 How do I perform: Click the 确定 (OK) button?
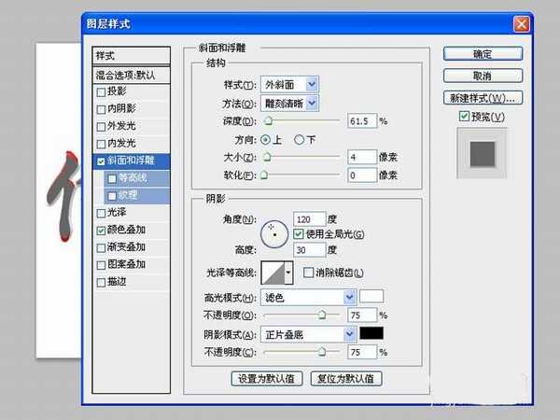pyautogui.click(x=482, y=54)
